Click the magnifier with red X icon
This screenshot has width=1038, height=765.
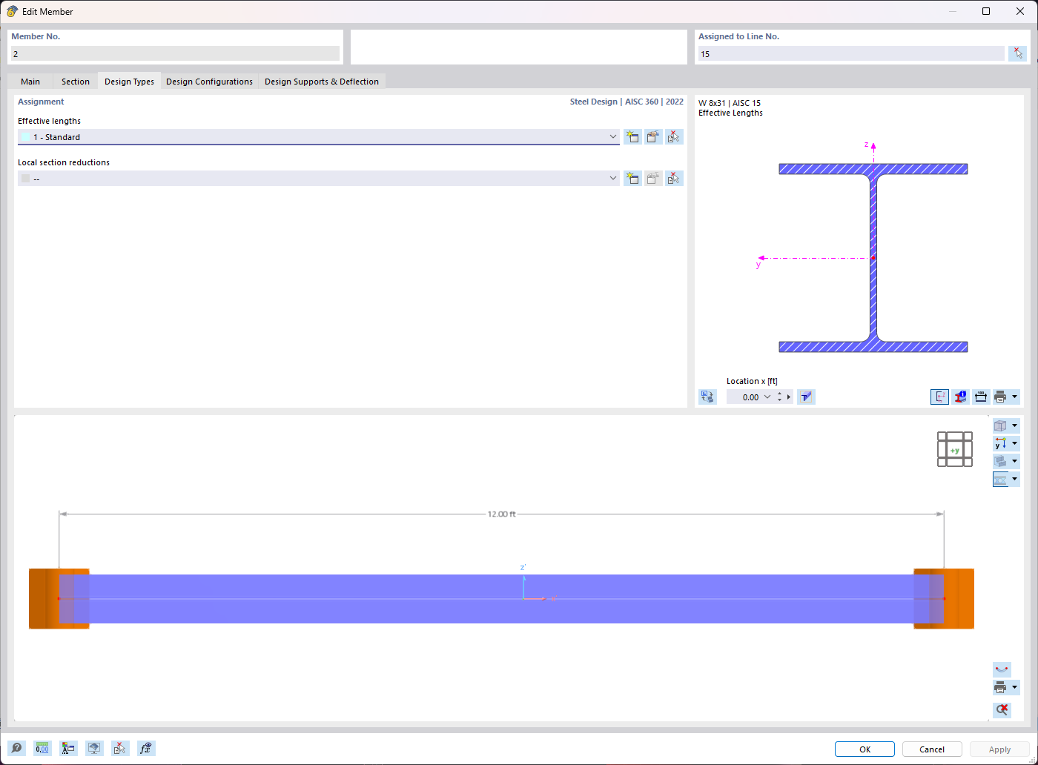1002,710
